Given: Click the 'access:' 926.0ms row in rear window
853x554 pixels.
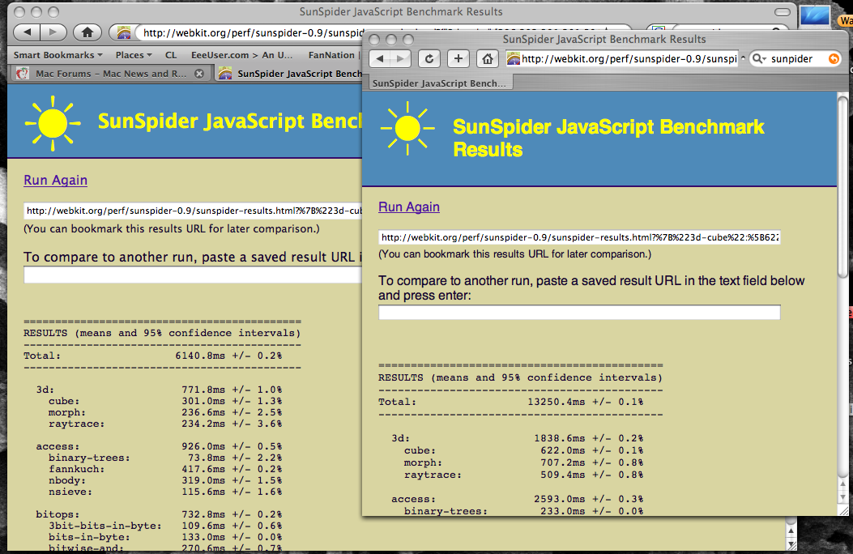Looking at the screenshot, I should pos(159,446).
